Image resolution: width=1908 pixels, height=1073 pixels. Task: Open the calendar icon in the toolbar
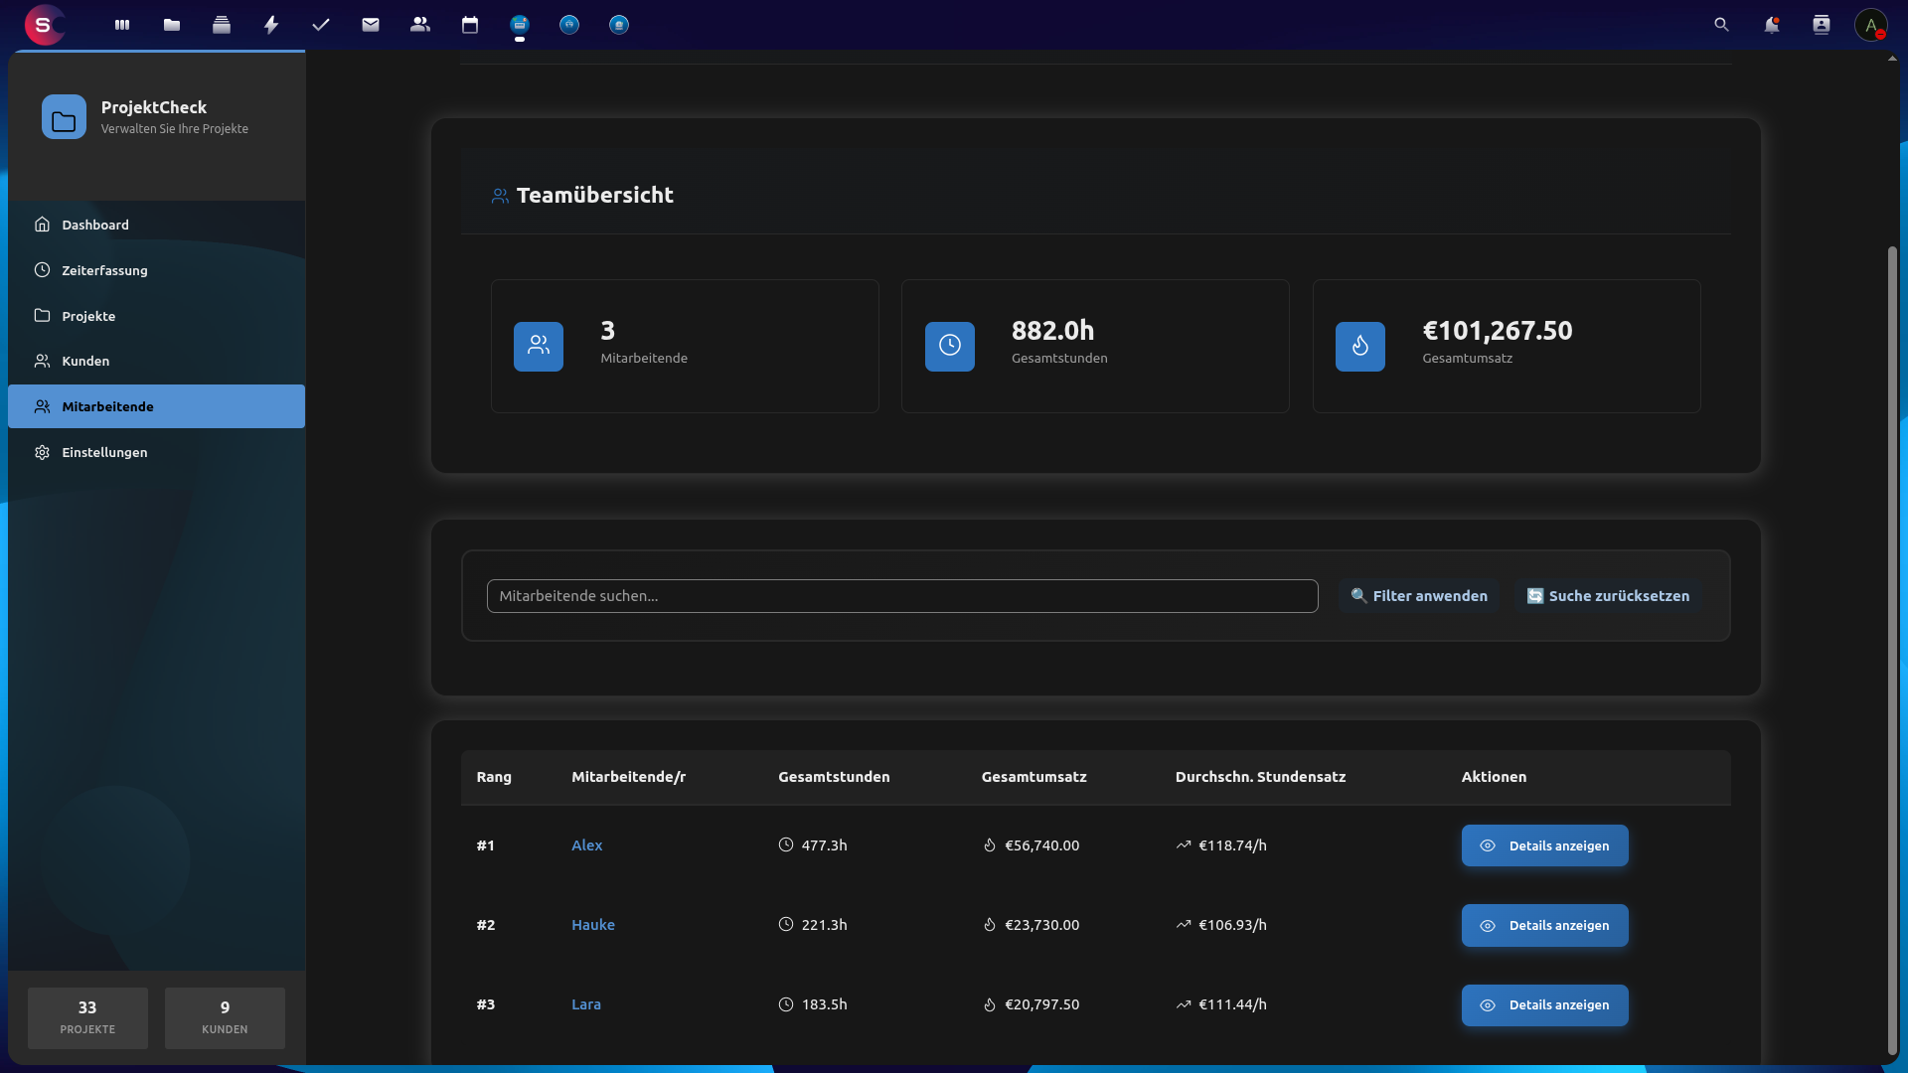click(x=469, y=25)
